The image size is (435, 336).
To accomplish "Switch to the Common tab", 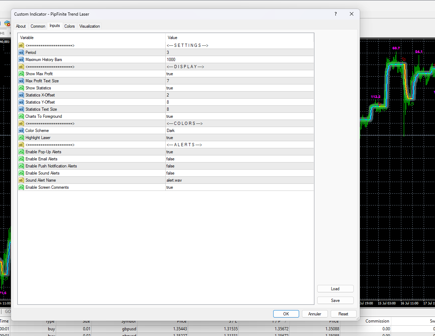I will coord(38,26).
